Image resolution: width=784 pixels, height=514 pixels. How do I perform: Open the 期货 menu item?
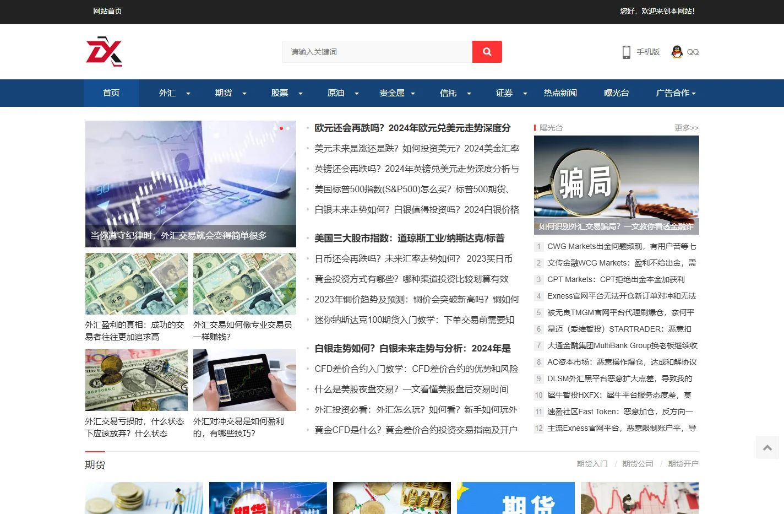pos(224,93)
